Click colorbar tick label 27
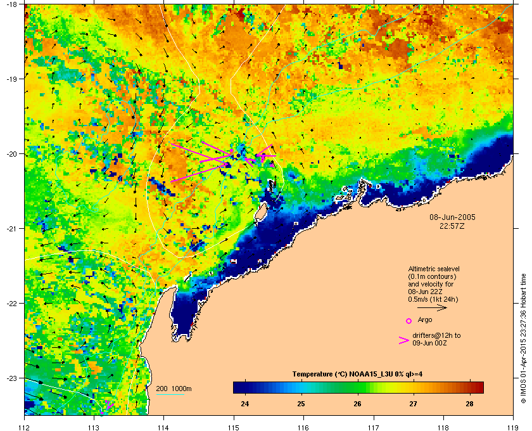Image resolution: width=532 pixels, height=431 pixels. coord(413,404)
